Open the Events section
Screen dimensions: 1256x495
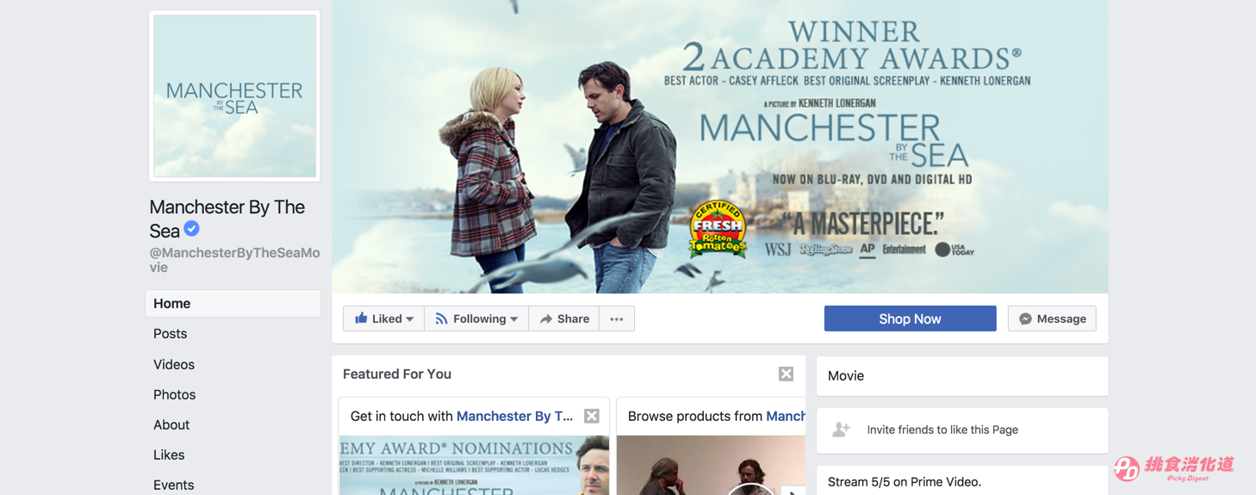click(x=174, y=485)
